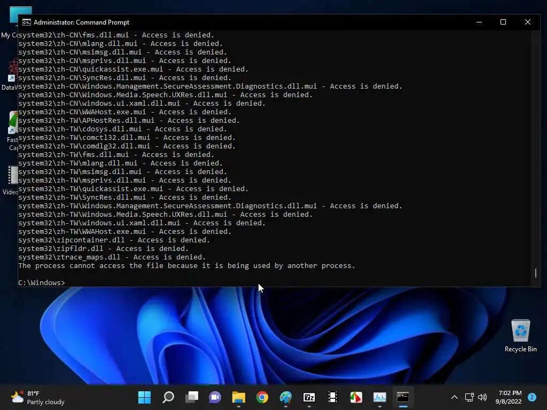The height and width of the screenshot is (410, 547).
Task: Click the system32\ztrace_maps.dll line
Action: point(112,257)
